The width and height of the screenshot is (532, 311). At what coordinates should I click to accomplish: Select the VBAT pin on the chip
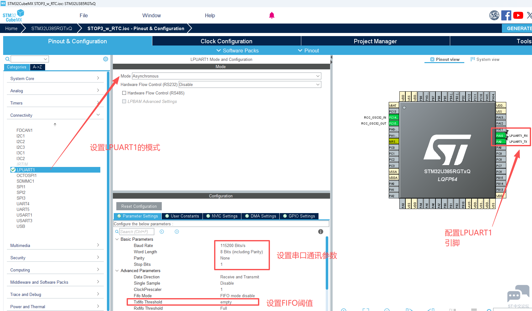click(x=394, y=105)
